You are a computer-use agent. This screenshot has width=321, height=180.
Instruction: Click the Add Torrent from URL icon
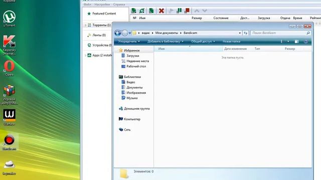click(x=141, y=10)
